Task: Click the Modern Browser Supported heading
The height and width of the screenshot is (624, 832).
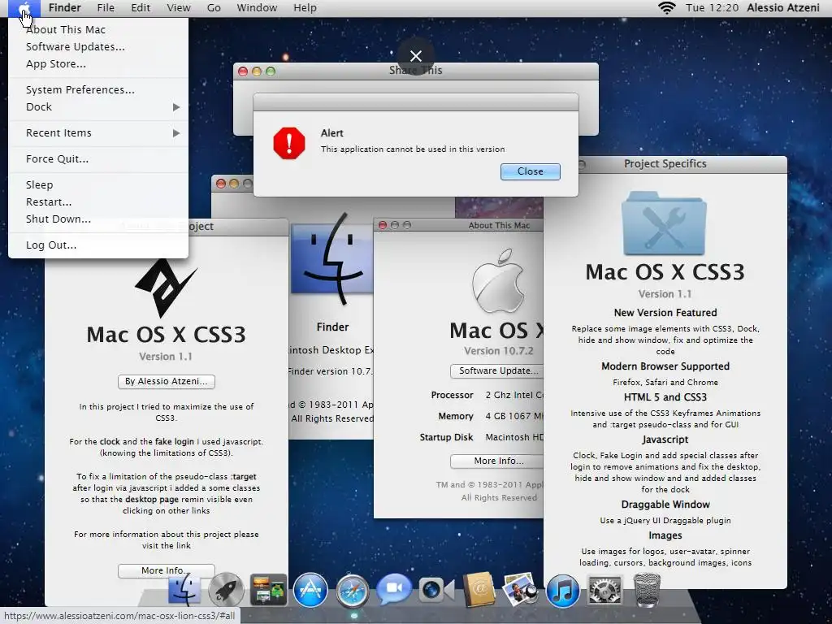Action: point(665,366)
